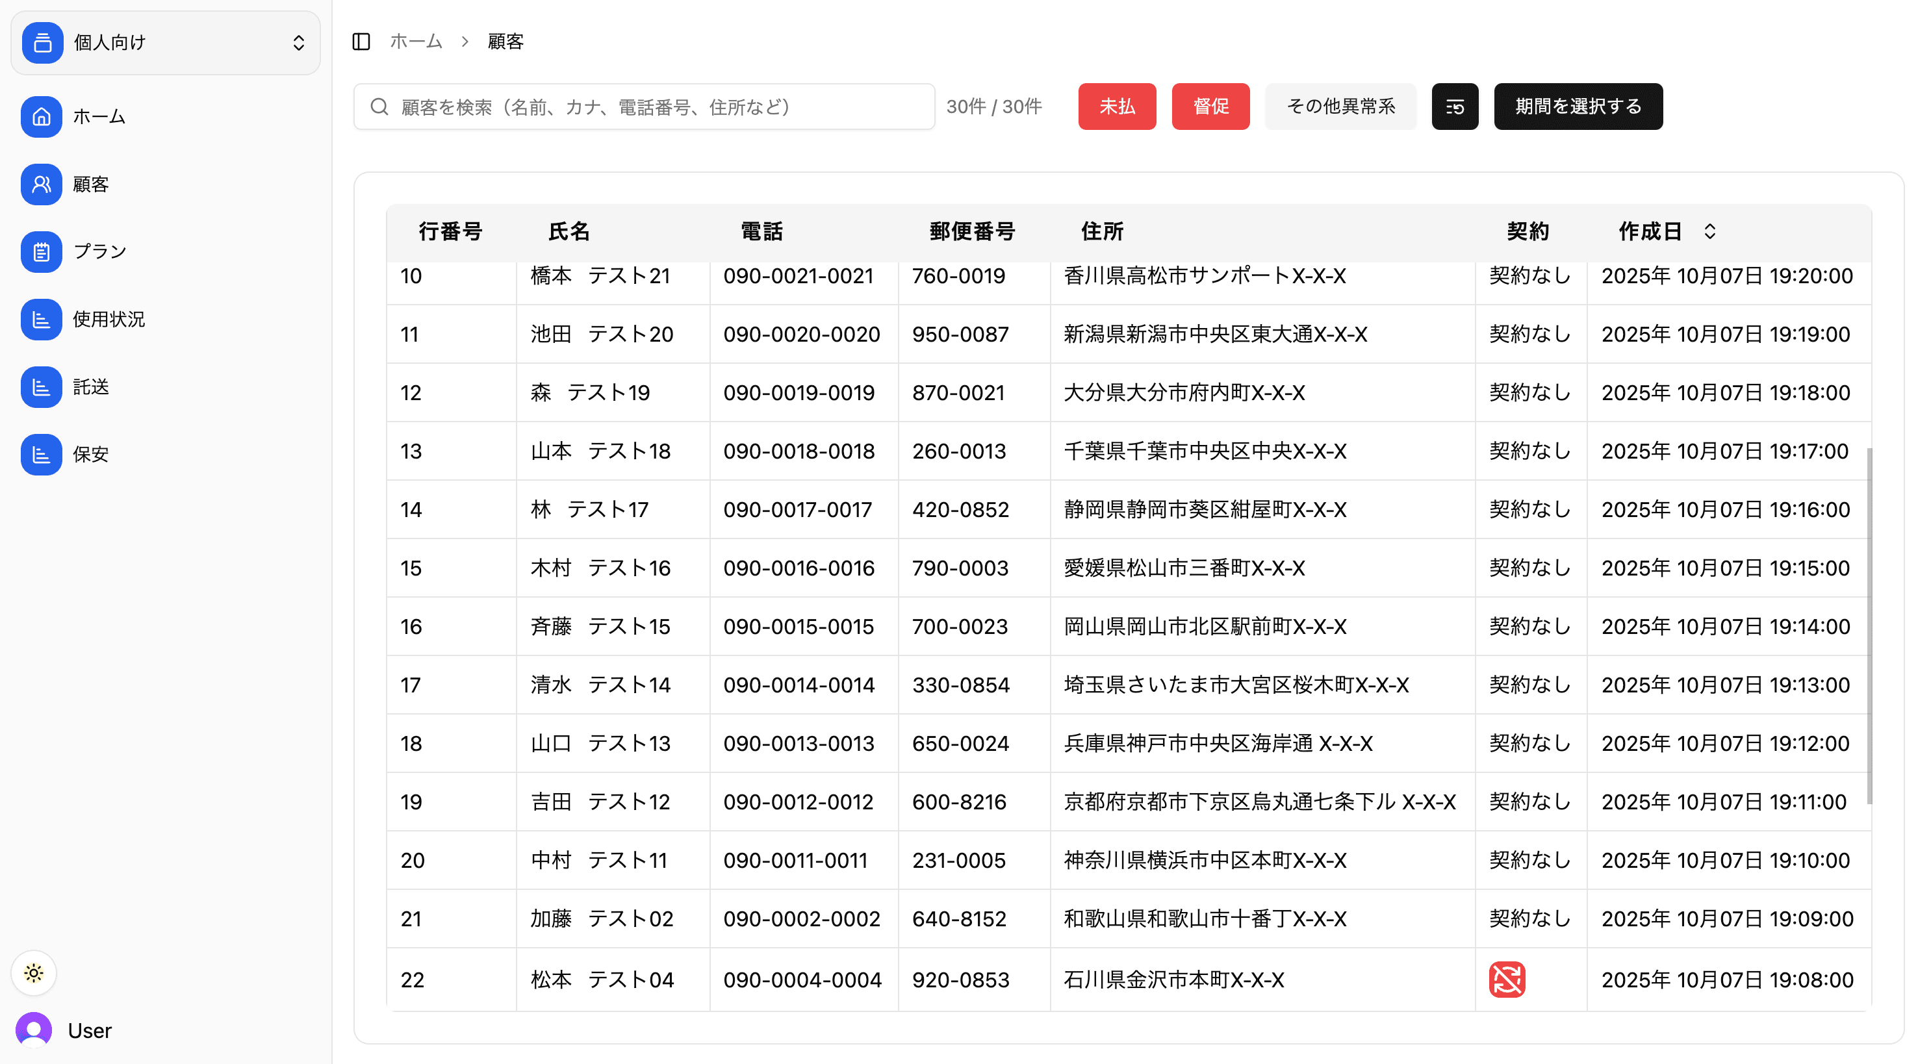Click the filter reset icon beside 期間を選択する

(x=1454, y=107)
